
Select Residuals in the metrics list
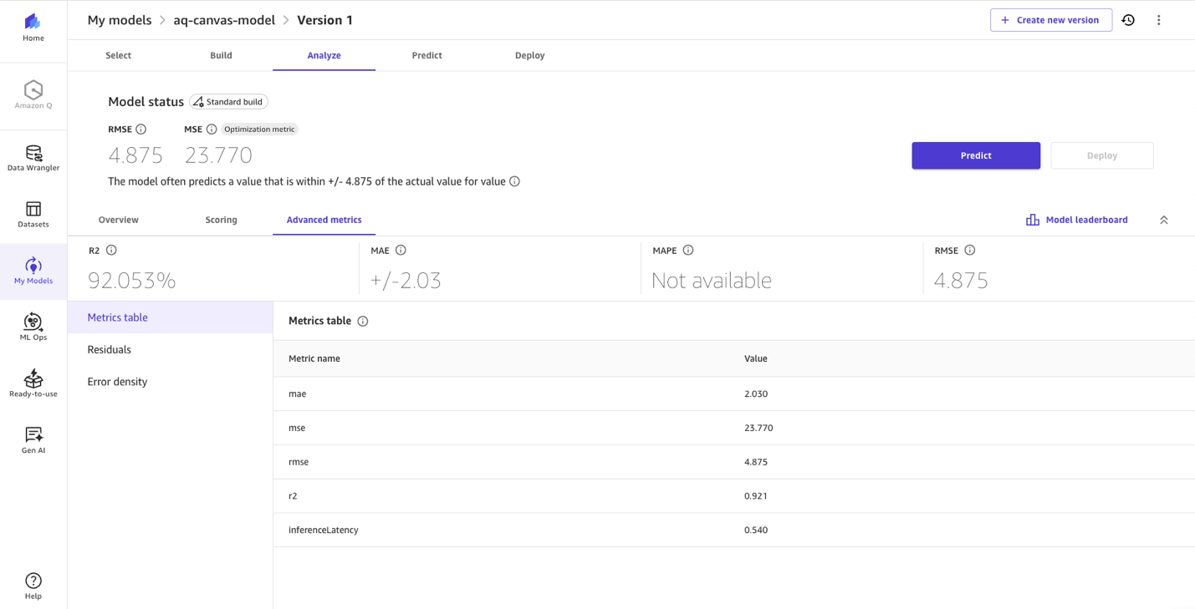pos(109,349)
